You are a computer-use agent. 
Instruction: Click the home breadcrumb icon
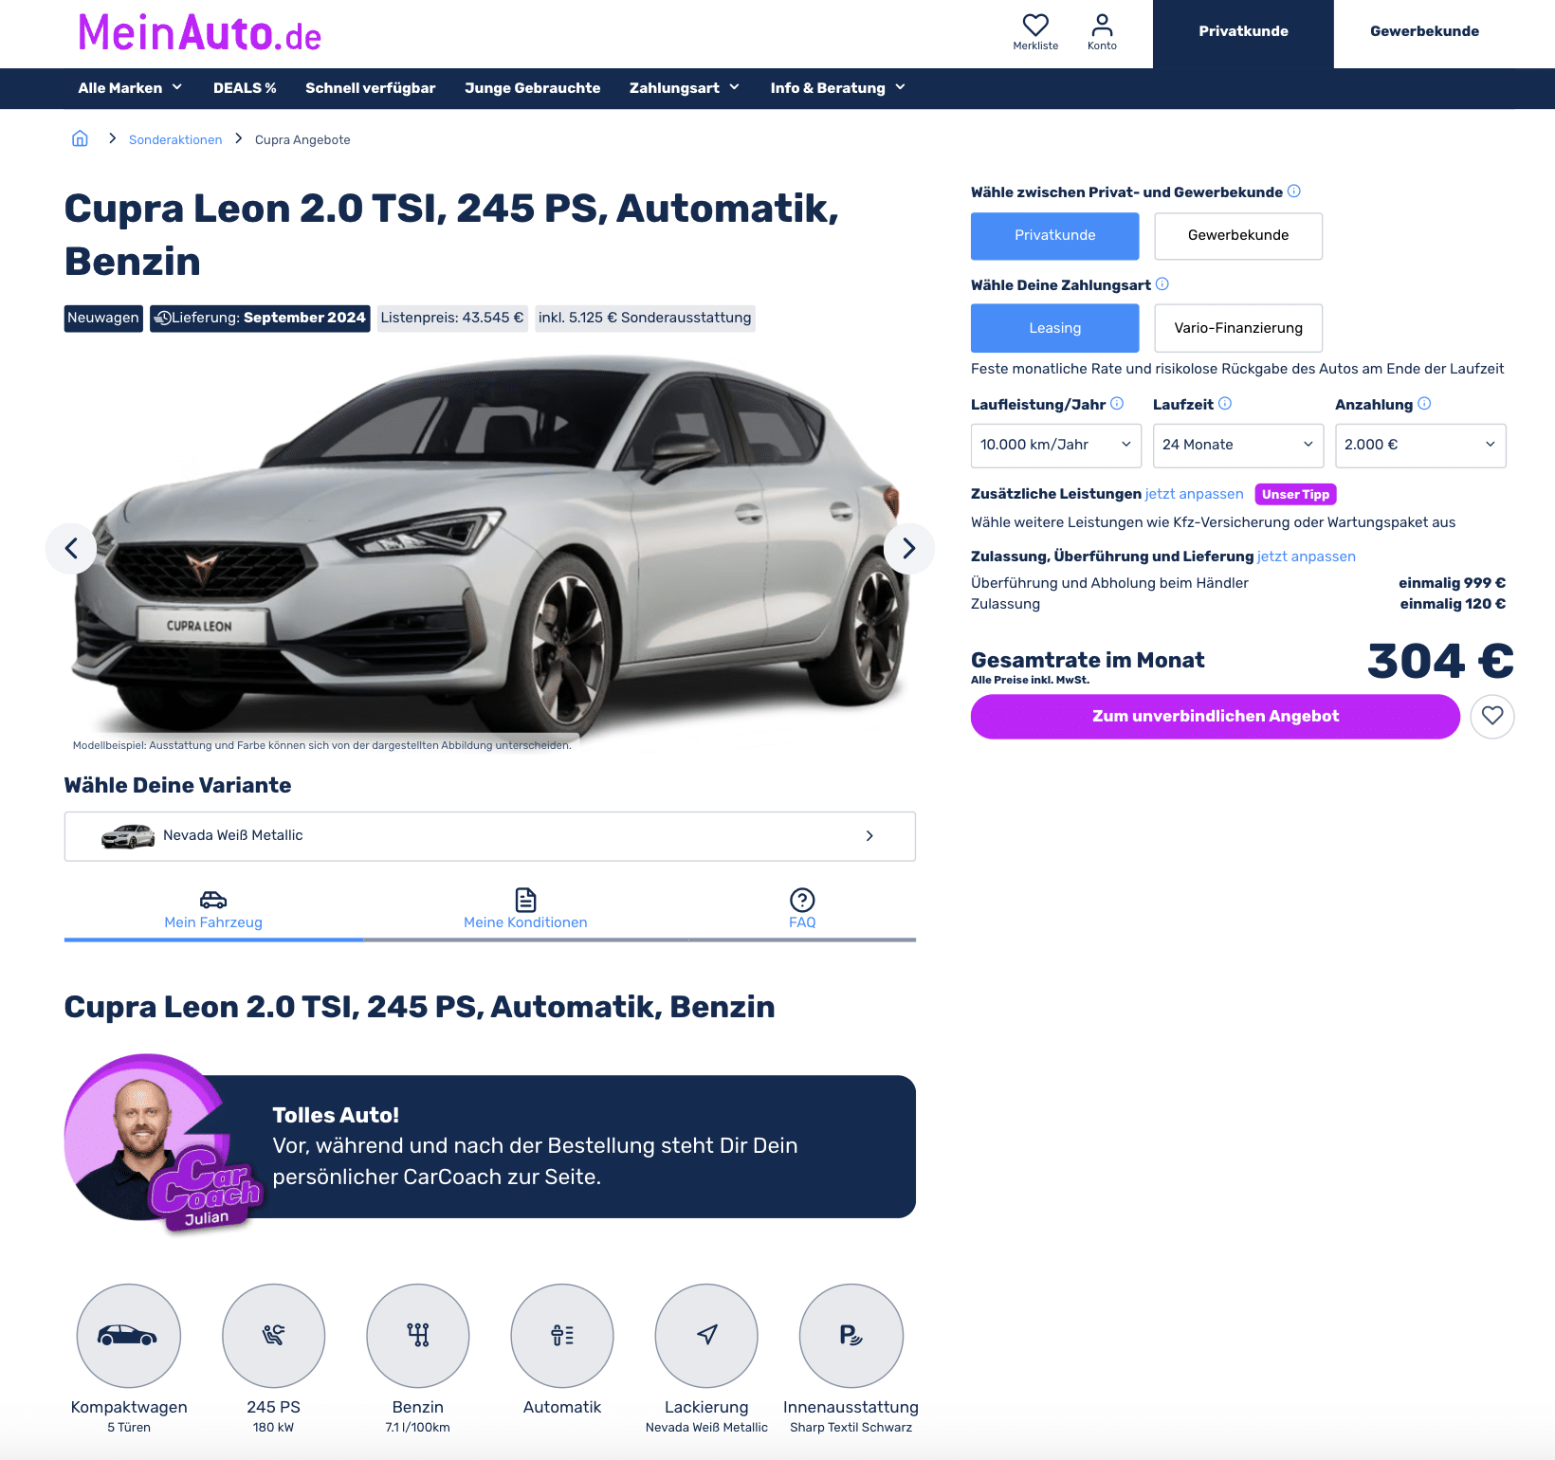[x=80, y=138]
